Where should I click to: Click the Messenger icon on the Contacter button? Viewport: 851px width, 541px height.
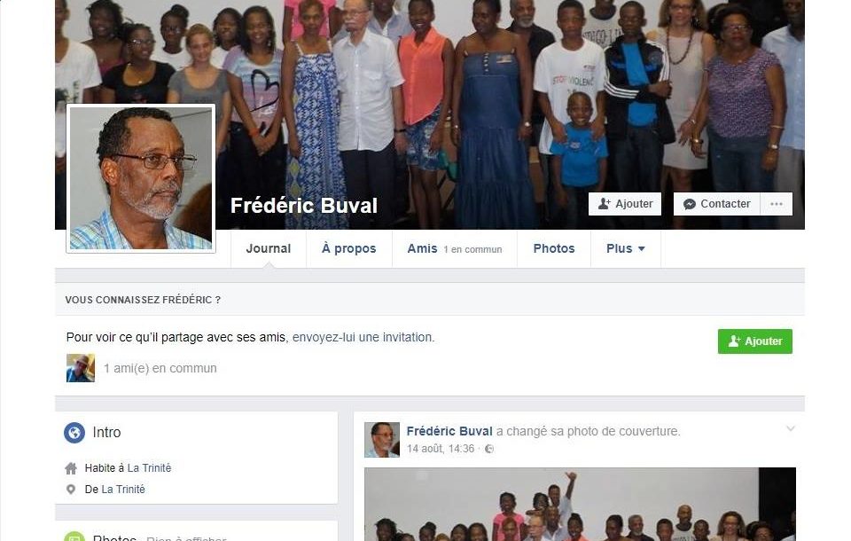click(x=690, y=204)
